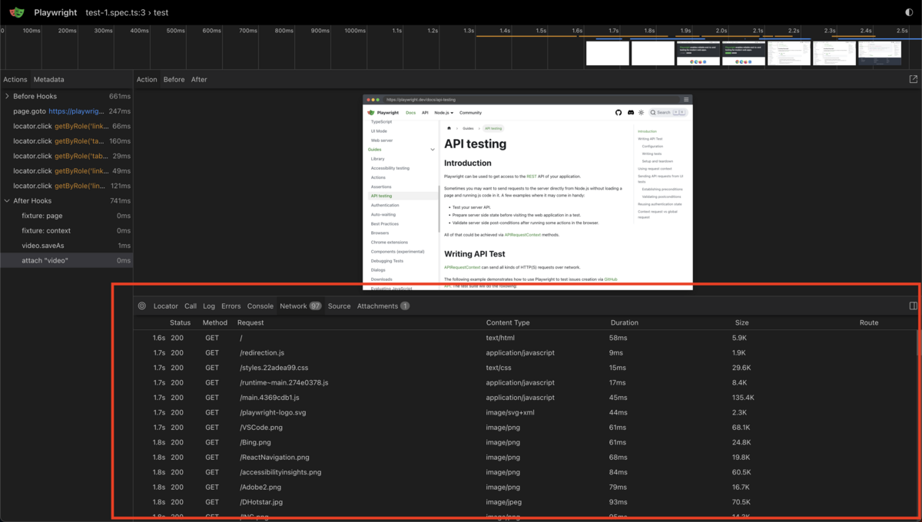Sort network list by Status column
Screen dimensions: 922x522
pyautogui.click(x=180, y=322)
